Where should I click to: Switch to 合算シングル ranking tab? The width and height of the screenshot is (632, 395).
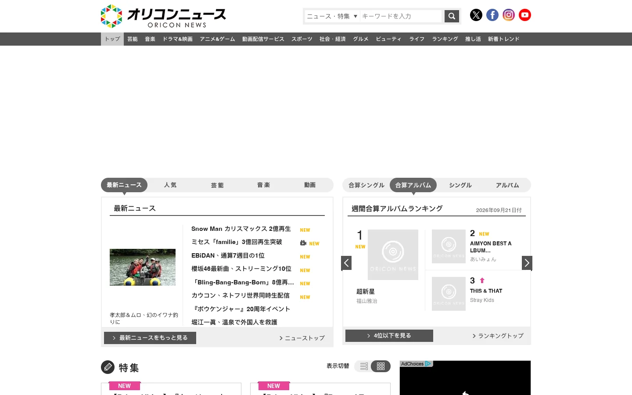click(x=366, y=185)
